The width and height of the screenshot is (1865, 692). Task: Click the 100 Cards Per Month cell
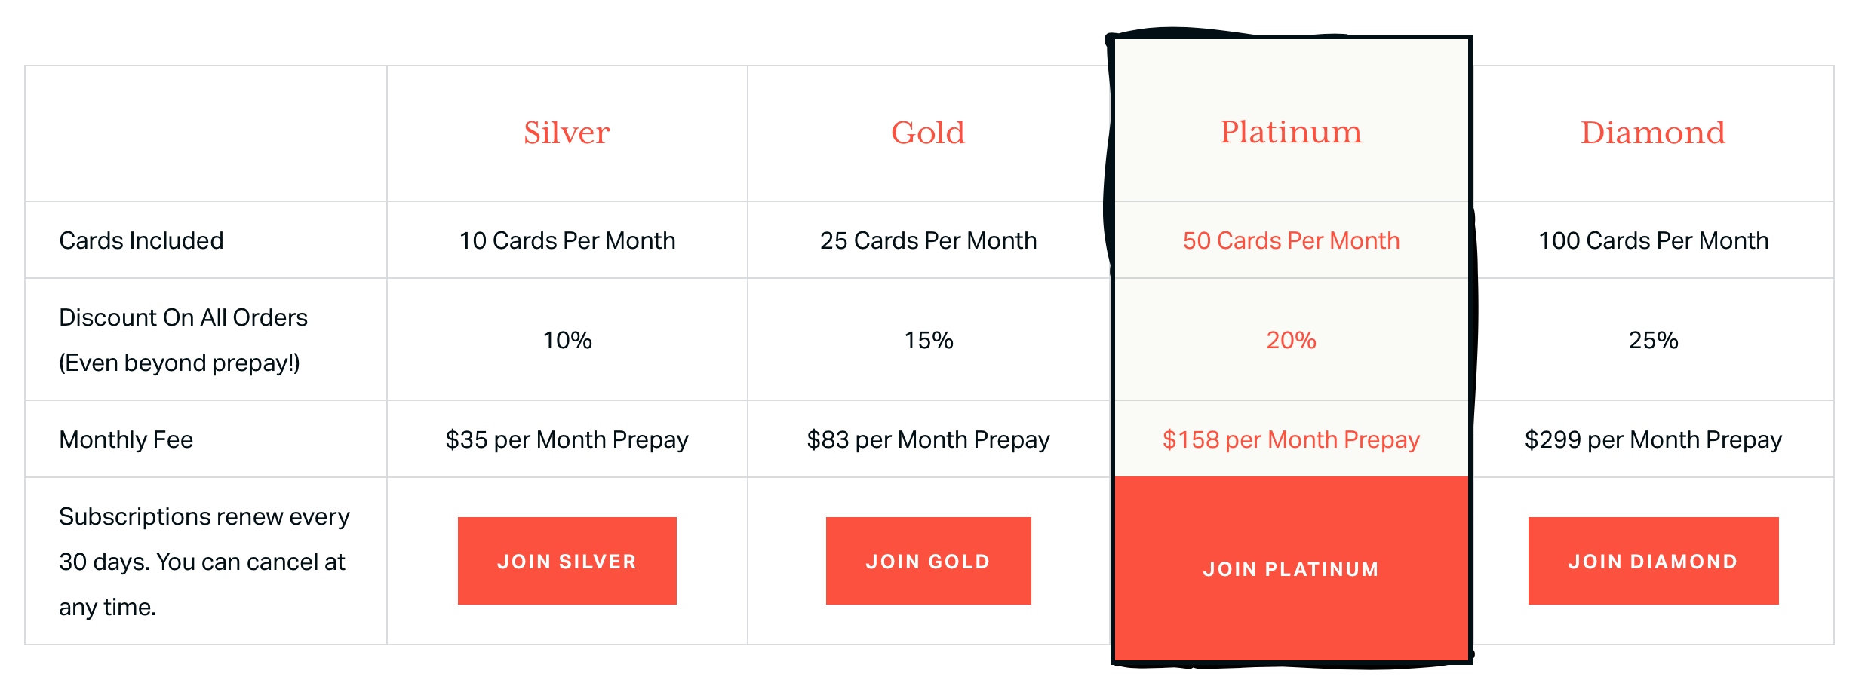click(1653, 240)
